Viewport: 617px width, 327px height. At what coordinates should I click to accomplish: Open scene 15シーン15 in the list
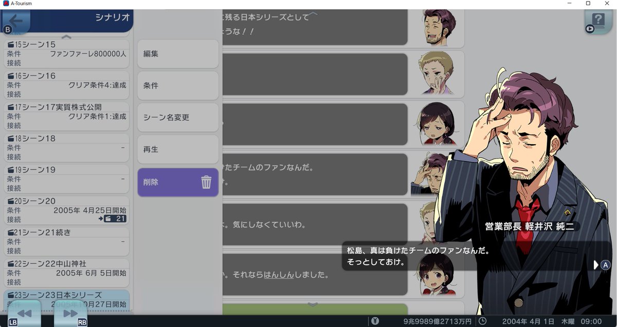[66, 53]
